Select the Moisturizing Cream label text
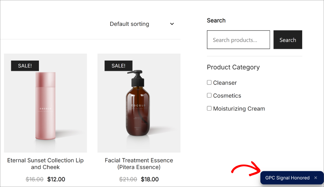Screen dimensions: 324x187 (x=239, y=109)
